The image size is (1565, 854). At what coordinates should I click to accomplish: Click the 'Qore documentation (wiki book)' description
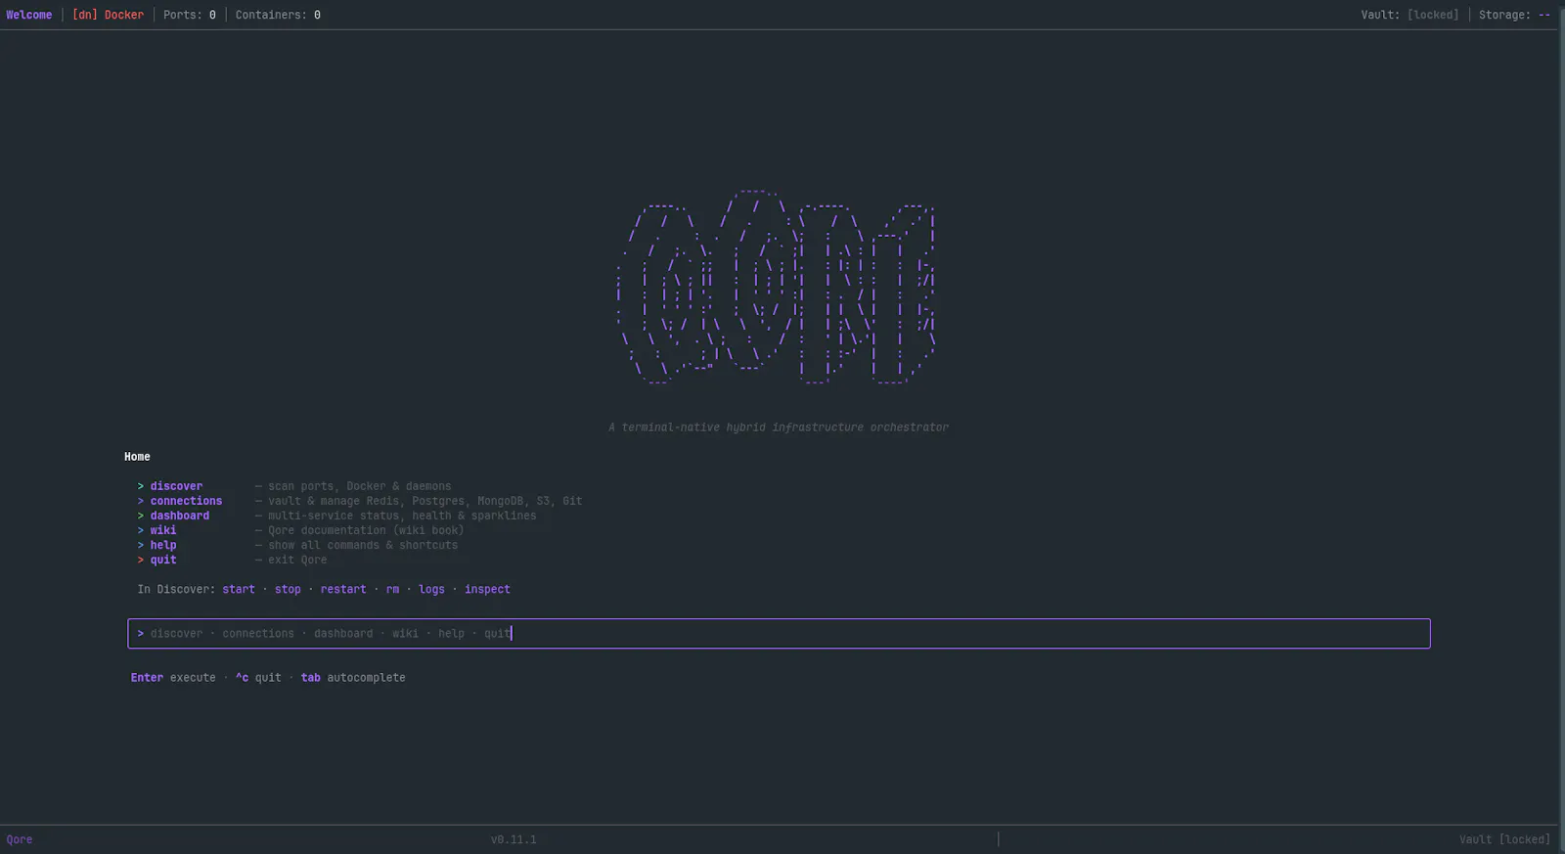point(366,530)
